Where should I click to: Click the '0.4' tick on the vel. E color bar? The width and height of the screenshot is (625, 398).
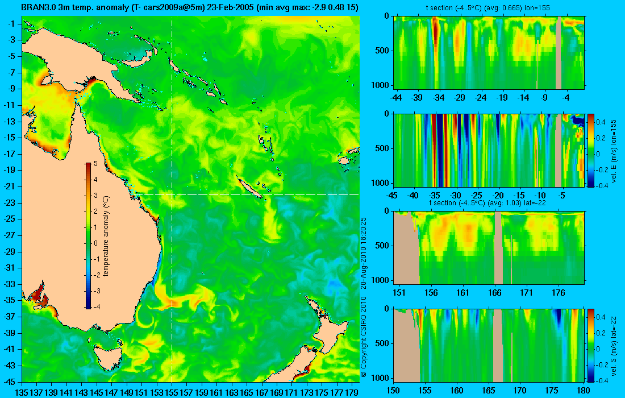(x=601, y=122)
